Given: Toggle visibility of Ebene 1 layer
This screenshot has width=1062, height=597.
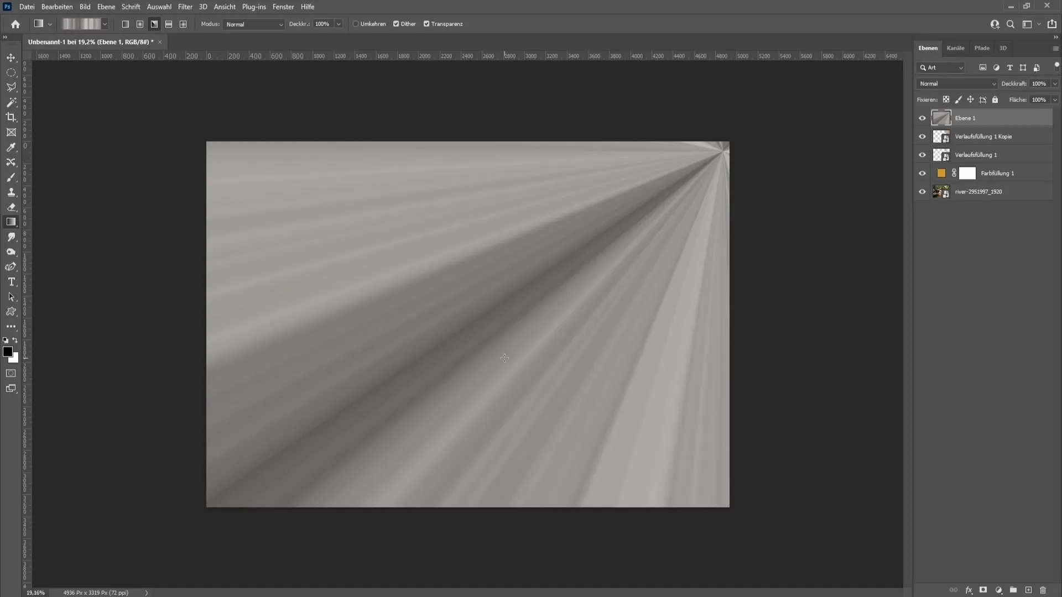Looking at the screenshot, I should click(922, 118).
